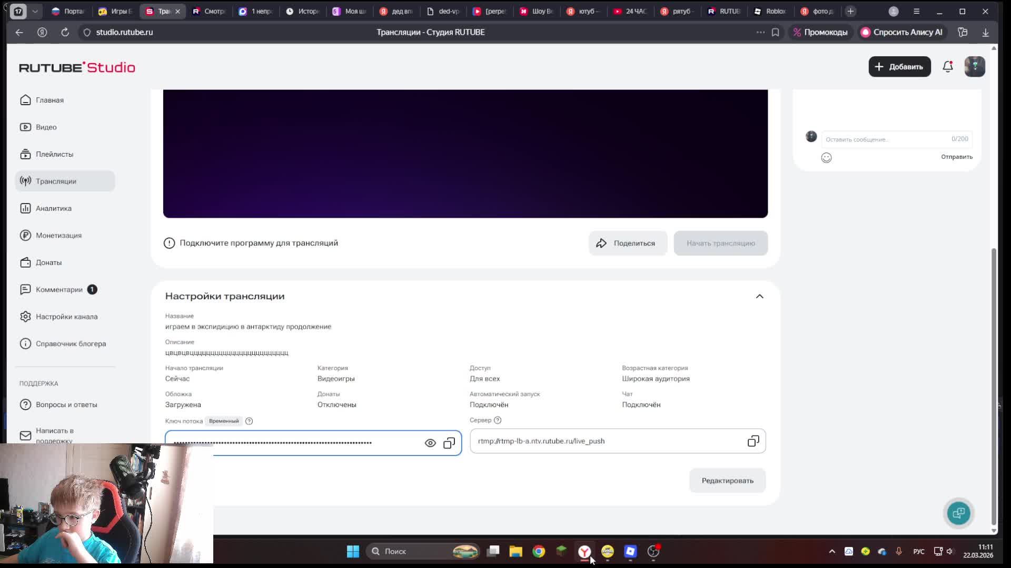Reveal stream key with eye icon
Image resolution: width=1011 pixels, height=568 pixels.
pos(430,443)
